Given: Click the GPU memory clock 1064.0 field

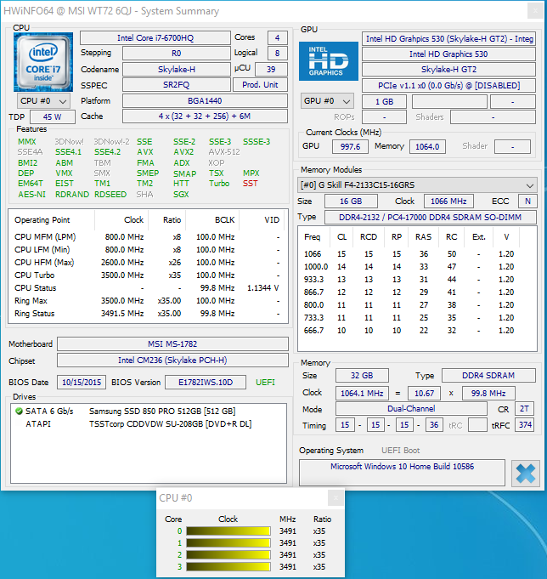Looking at the screenshot, I should [427, 146].
